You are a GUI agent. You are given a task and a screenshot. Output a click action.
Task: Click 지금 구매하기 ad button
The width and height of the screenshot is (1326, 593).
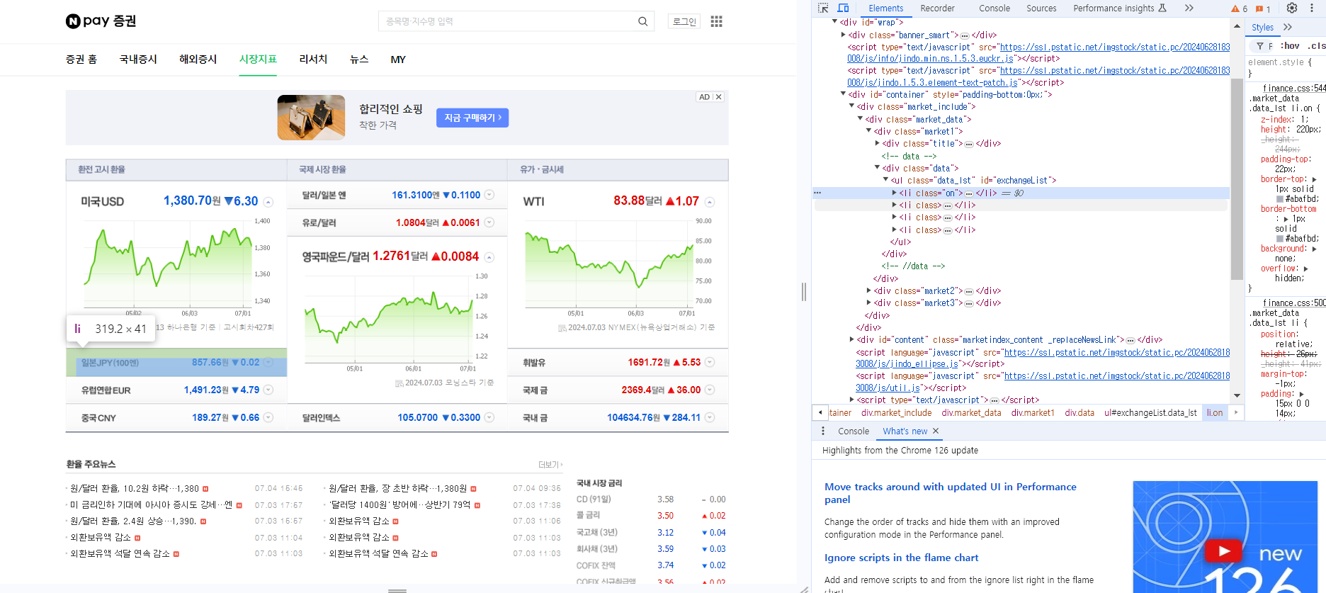[x=472, y=118]
